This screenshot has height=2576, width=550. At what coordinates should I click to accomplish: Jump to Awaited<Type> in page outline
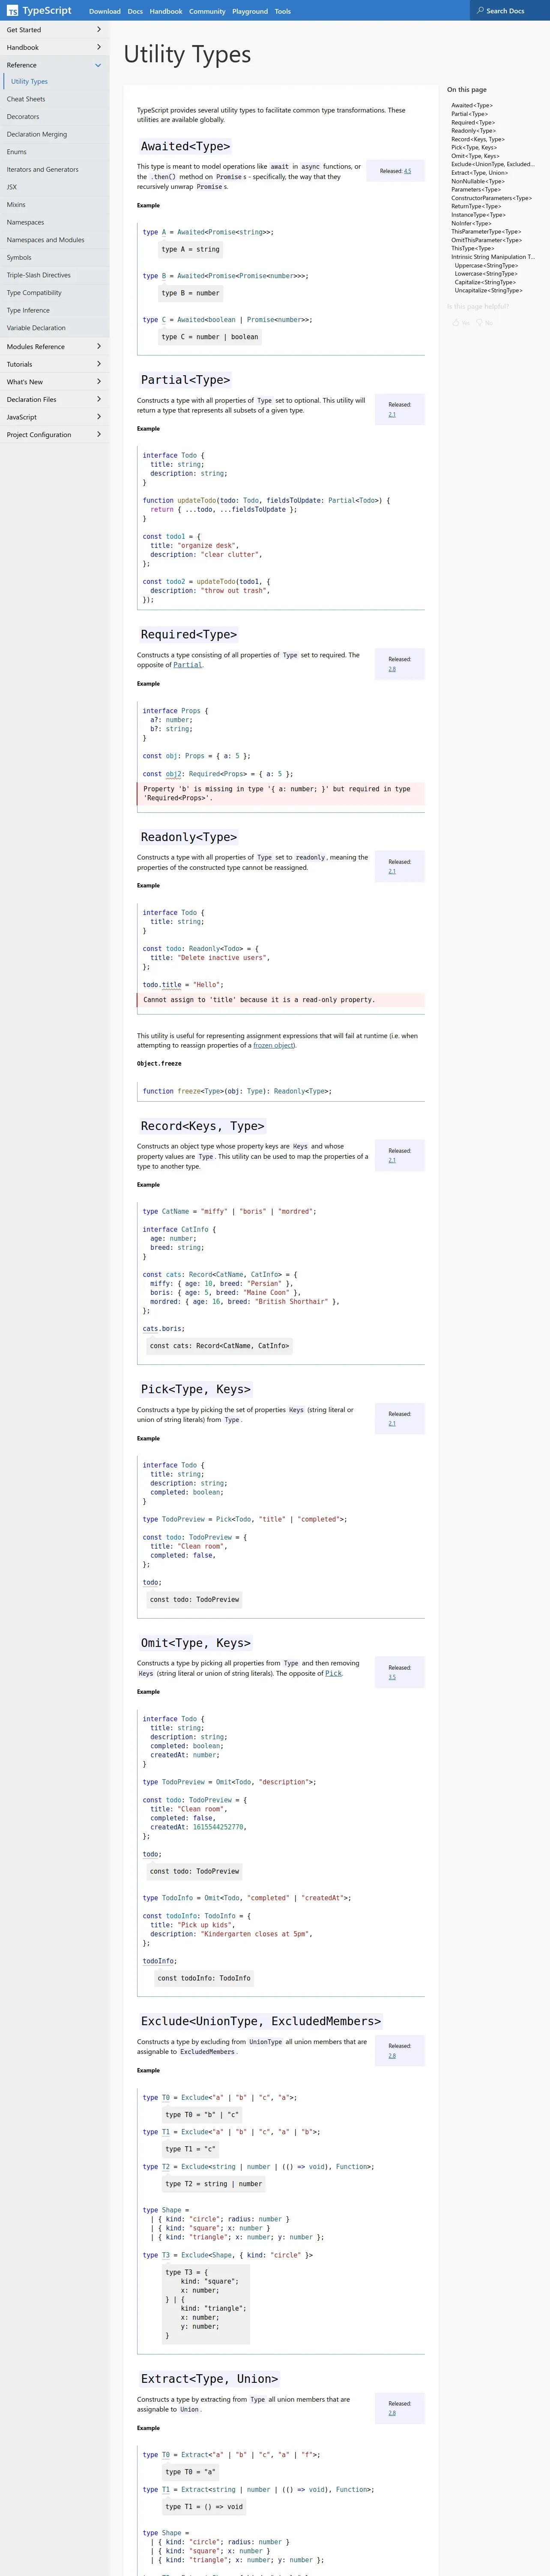tap(471, 105)
